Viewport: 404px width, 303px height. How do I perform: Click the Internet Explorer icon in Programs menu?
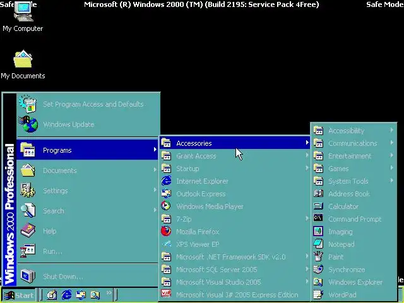[166, 181]
